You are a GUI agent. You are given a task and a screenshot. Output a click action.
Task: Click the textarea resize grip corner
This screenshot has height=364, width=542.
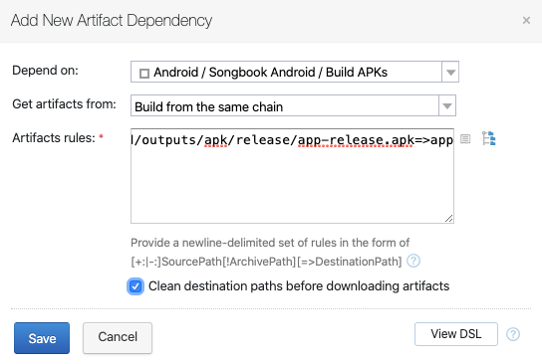(448, 218)
